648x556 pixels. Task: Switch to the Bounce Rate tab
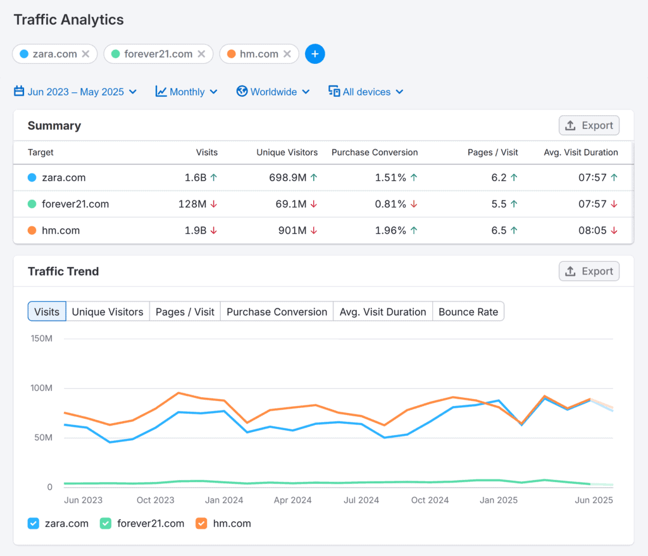point(468,311)
